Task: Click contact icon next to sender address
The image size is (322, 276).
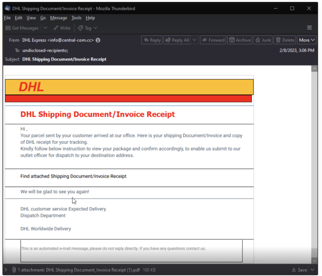Action: click(98, 40)
